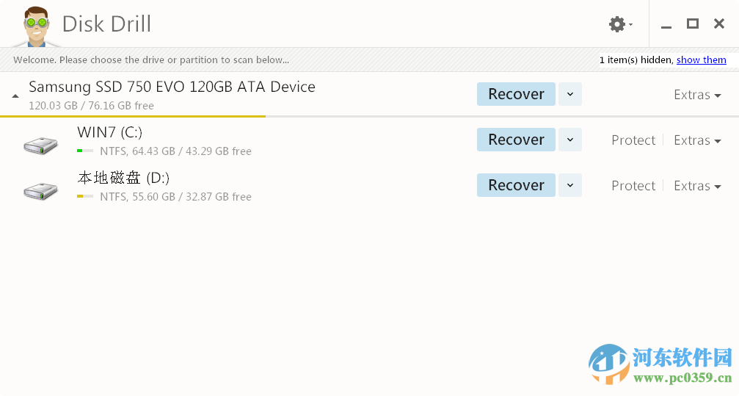Enable Protect for WIN7 (C:)
Screen dimensions: 739x396
click(633, 140)
